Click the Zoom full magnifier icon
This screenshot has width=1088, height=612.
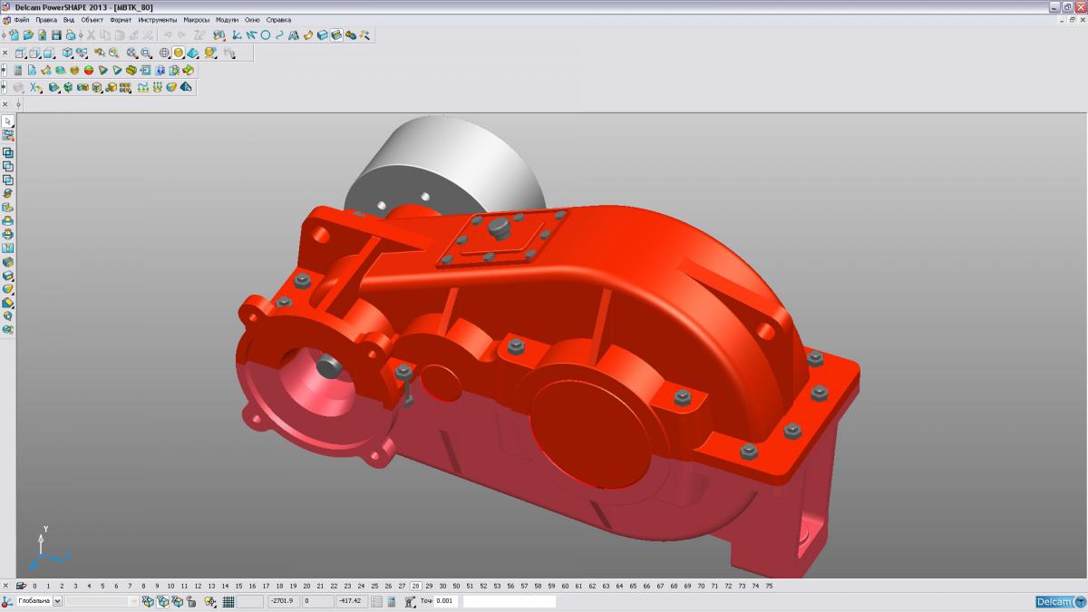(x=131, y=53)
